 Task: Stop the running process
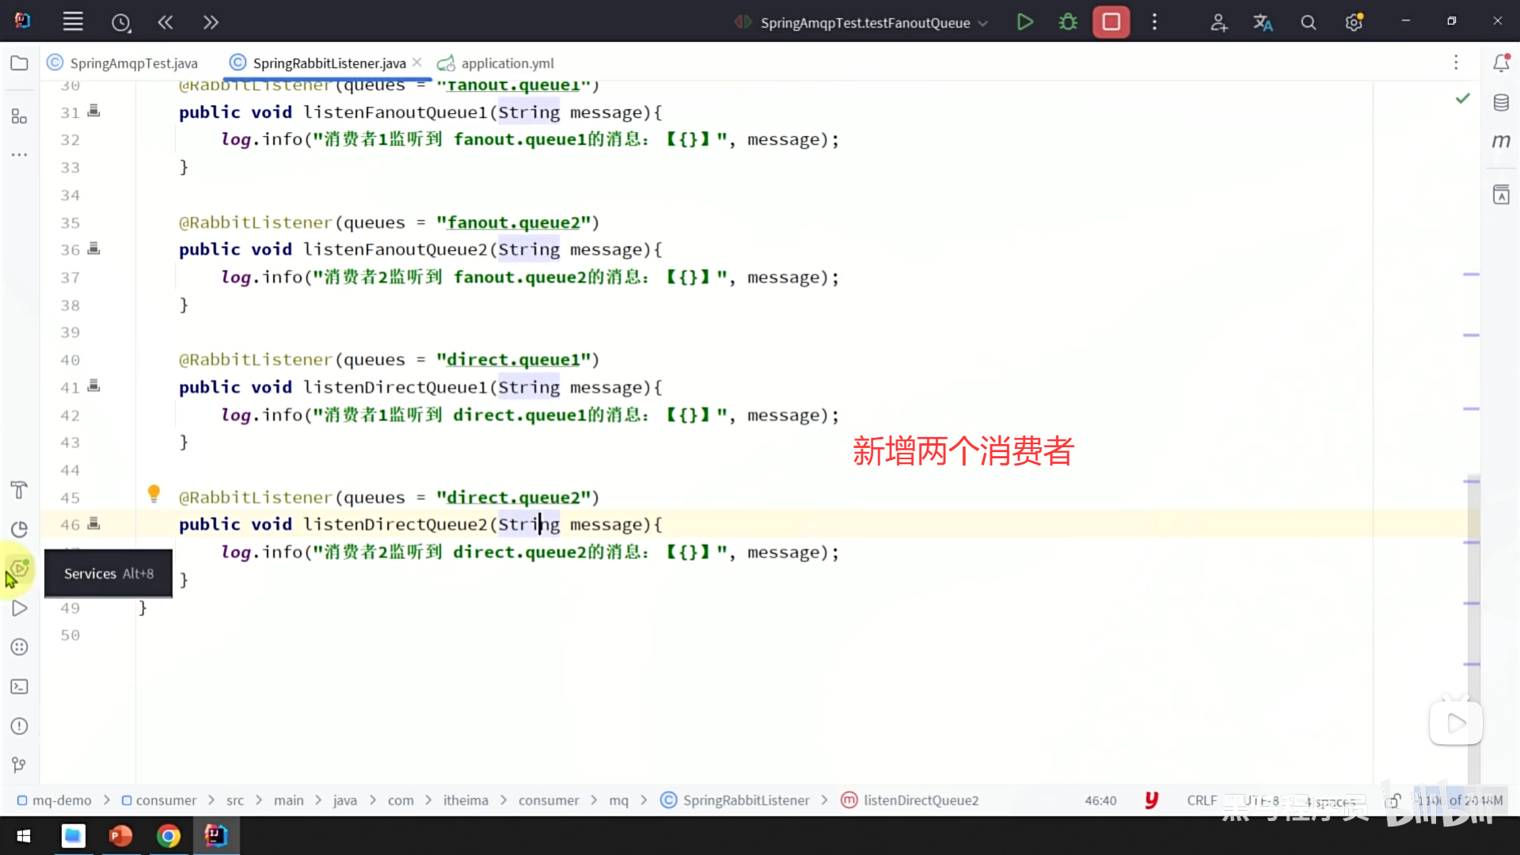point(1111,22)
